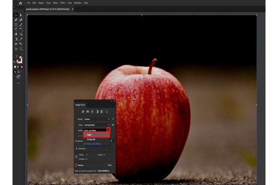Viewport: 278px width, 185px height.
Task: Click the red apple on the canvas
Action: (x=153, y=120)
